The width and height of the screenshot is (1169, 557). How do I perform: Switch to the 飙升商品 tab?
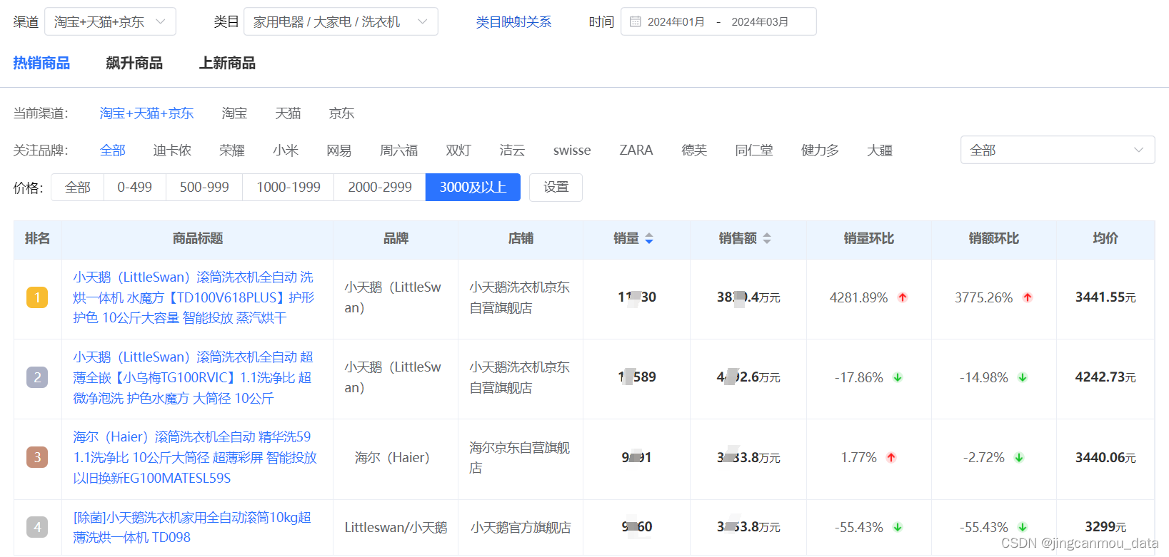(x=134, y=63)
